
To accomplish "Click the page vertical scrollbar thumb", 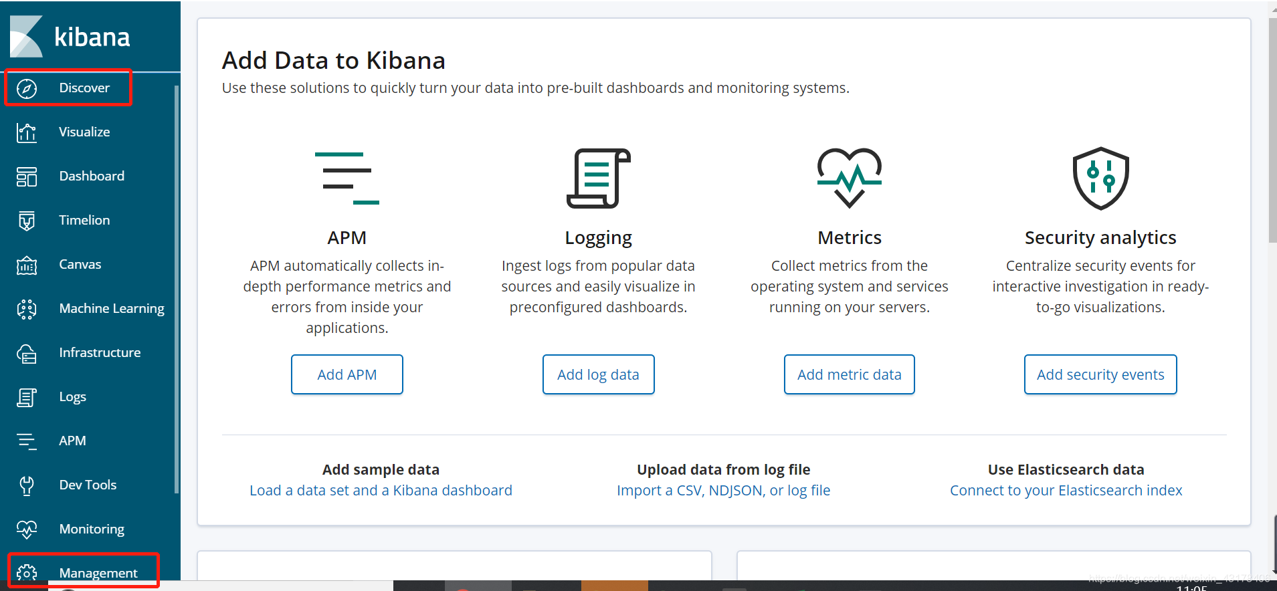I will [x=1272, y=130].
